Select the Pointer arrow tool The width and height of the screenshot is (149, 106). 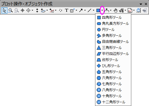4,10
